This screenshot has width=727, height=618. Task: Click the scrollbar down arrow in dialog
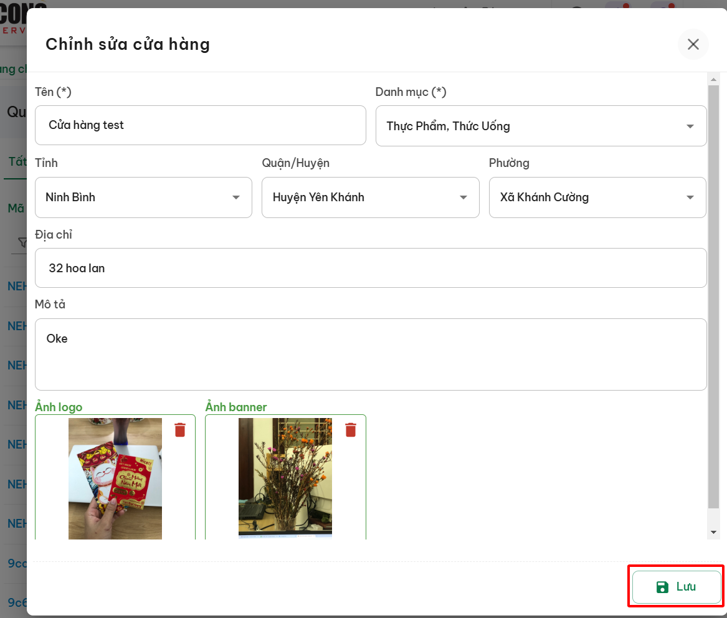[713, 533]
